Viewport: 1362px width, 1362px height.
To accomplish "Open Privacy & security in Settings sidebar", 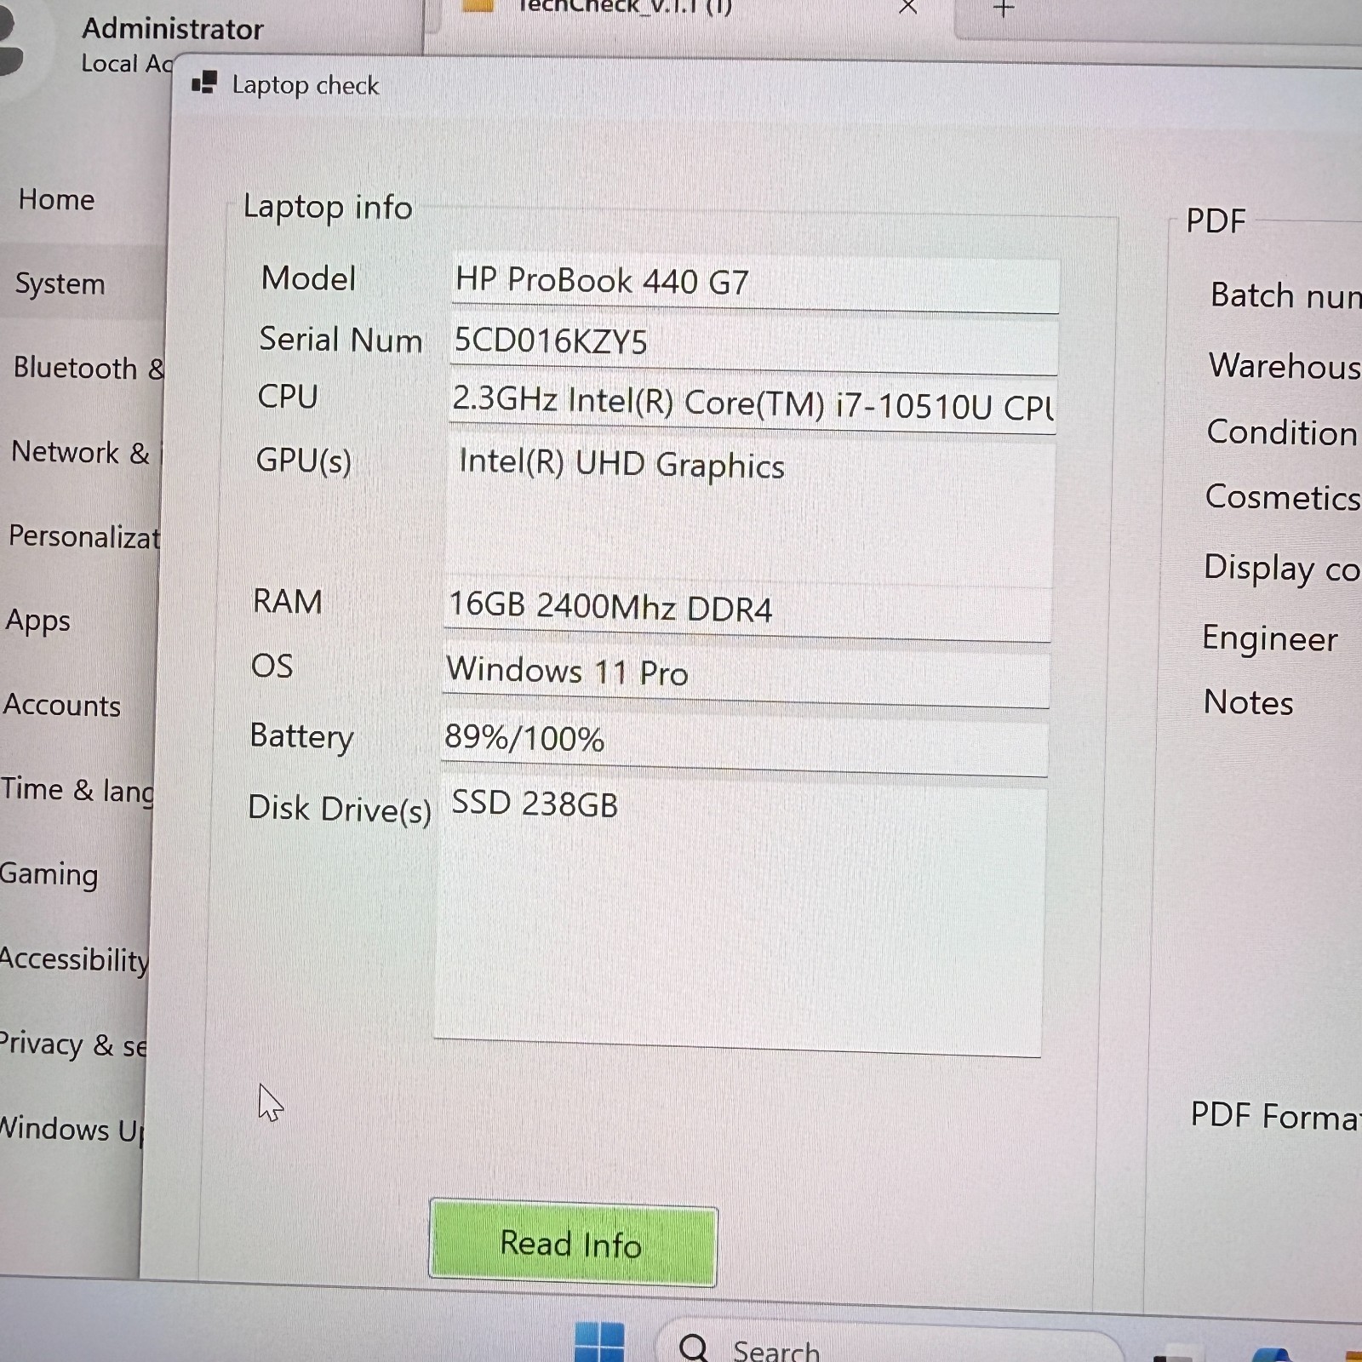I will 72,1044.
